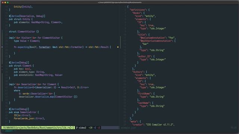Click "type": "cds.String" under firstName
This screenshot has height=134, width=239.
pyautogui.click(x=152, y=97)
